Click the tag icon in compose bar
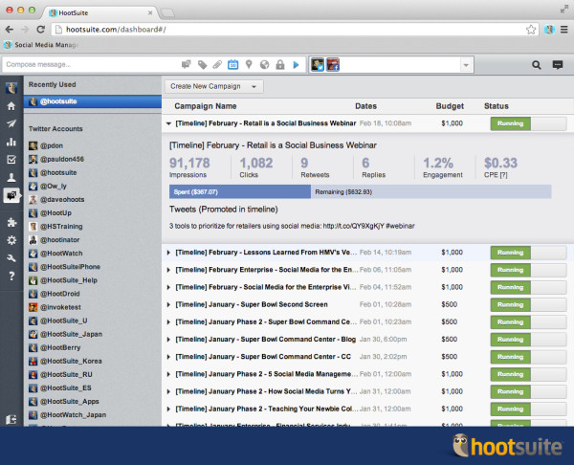 point(202,65)
